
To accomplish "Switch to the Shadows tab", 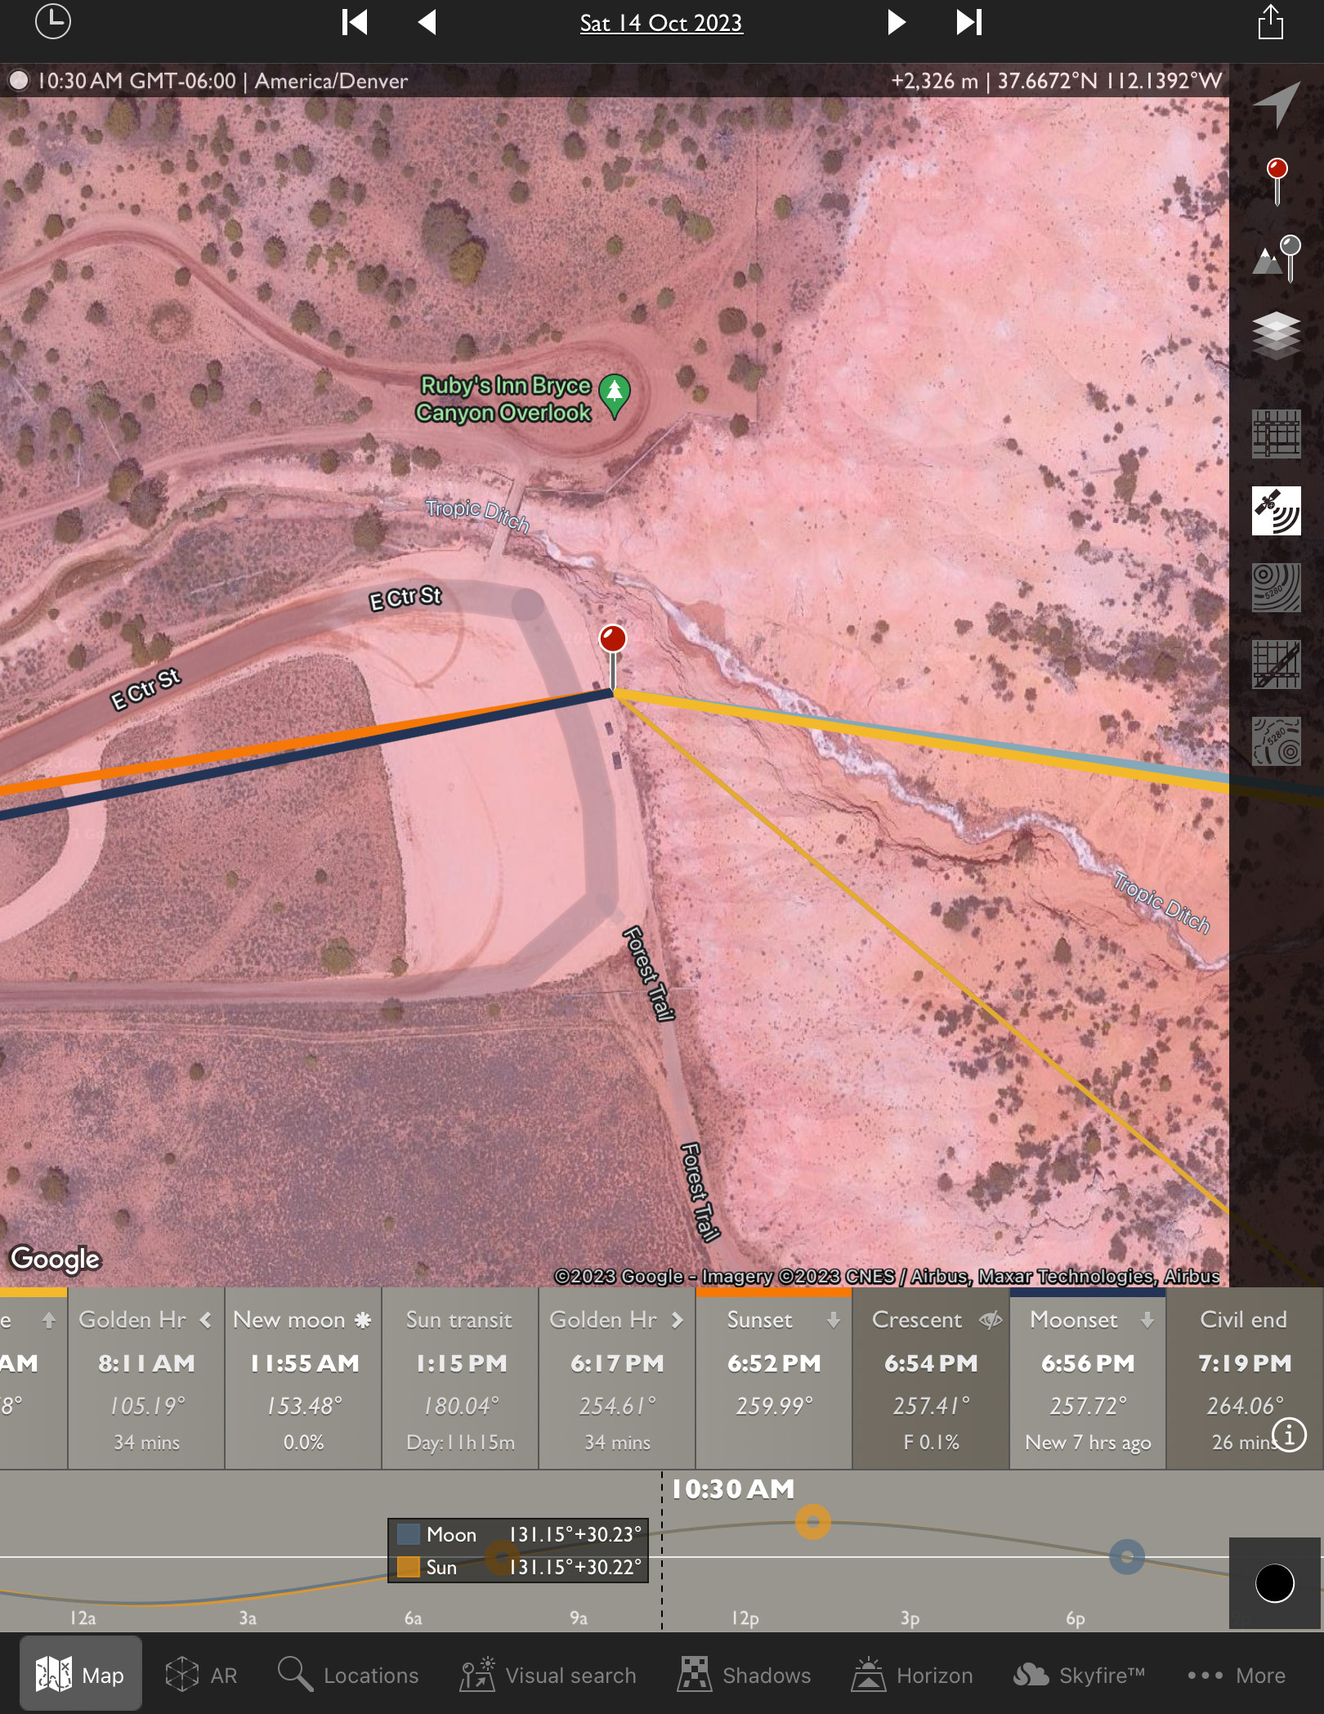I will click(744, 1675).
